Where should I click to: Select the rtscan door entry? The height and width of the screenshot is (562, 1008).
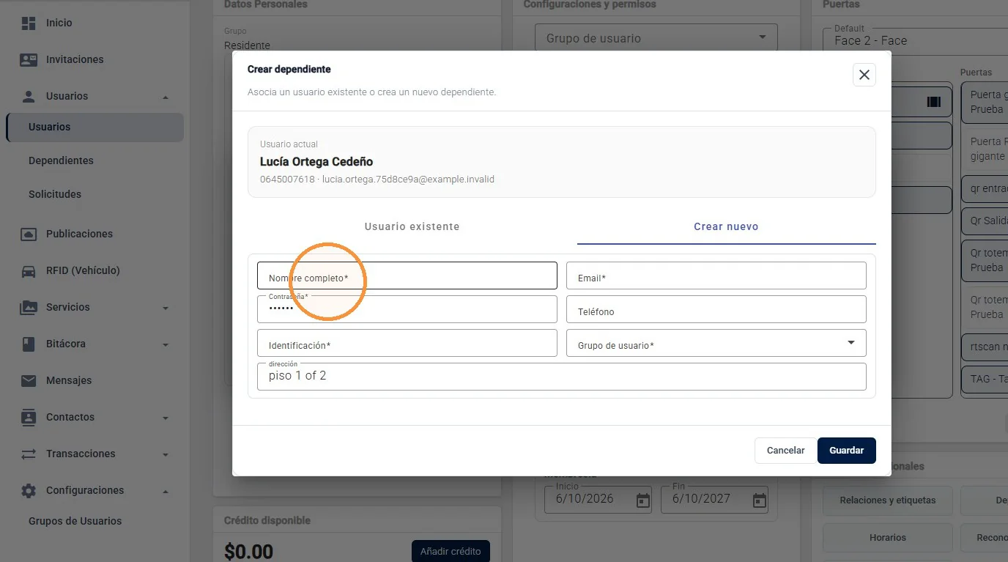click(985, 347)
